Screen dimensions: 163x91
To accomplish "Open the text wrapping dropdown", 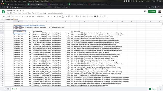I will point(85,16).
